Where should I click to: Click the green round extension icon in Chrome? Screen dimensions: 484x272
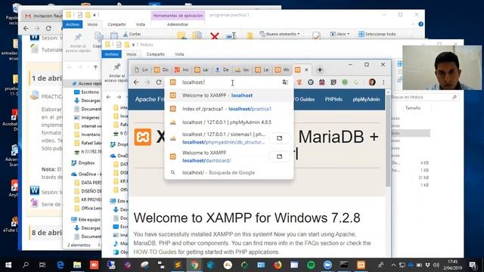click(x=345, y=82)
